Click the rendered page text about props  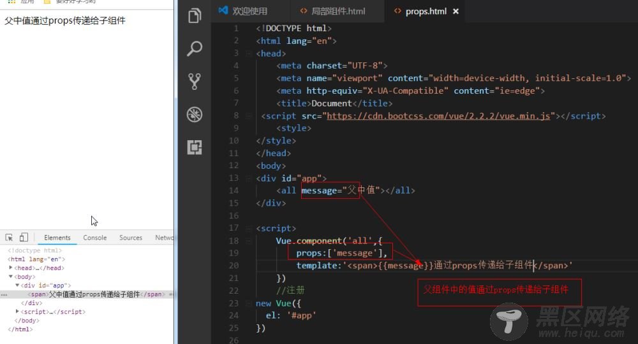click(x=64, y=21)
